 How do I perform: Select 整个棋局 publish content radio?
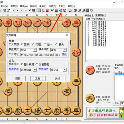[x=22, y=64]
